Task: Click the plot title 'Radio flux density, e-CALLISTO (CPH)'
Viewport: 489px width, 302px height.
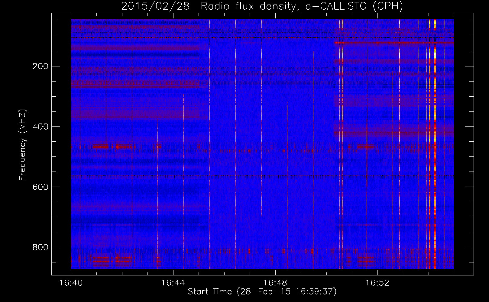Action: click(302, 6)
